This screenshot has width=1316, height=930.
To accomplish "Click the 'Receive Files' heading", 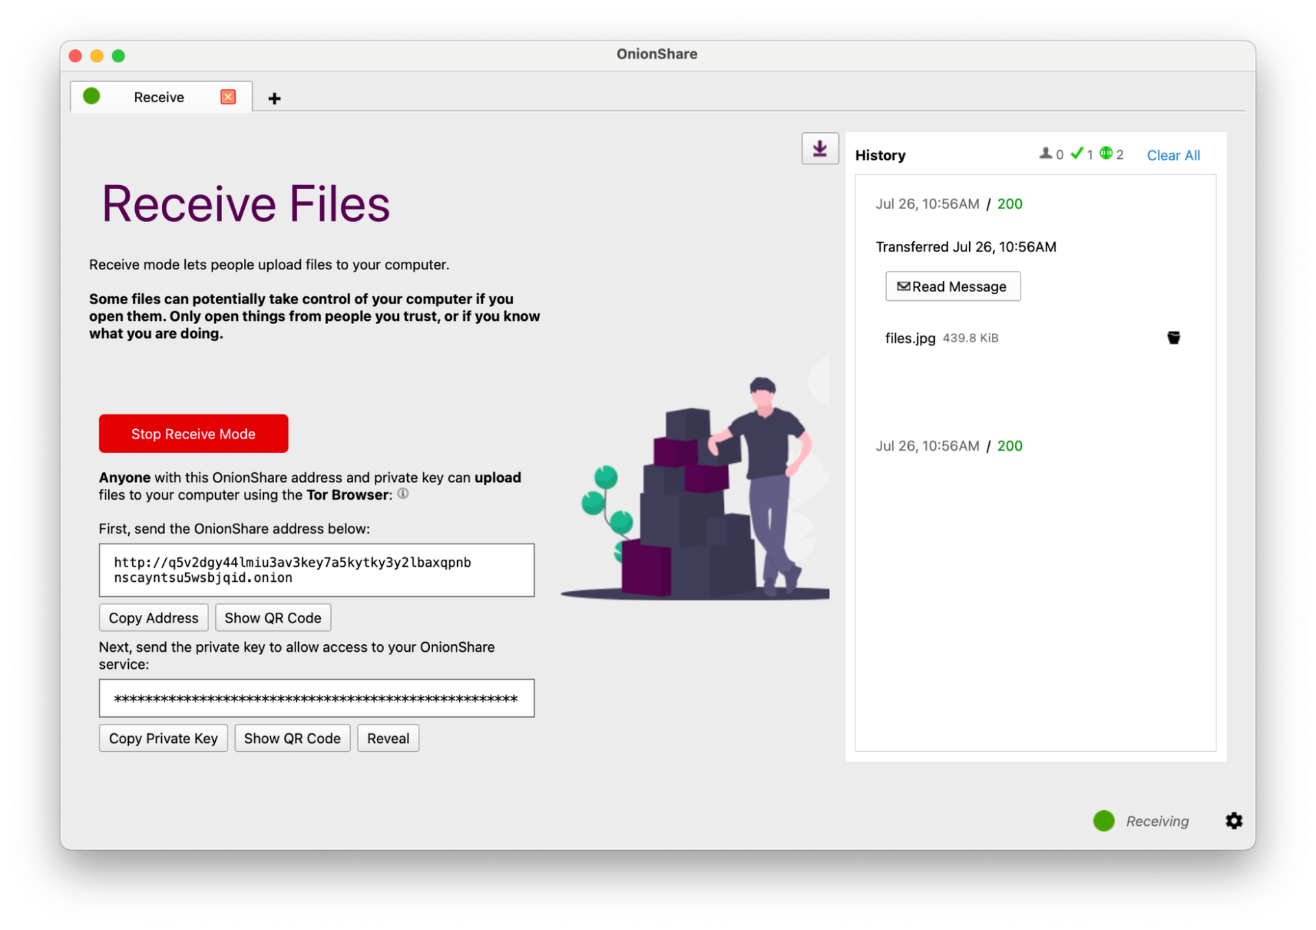I will (x=246, y=204).
